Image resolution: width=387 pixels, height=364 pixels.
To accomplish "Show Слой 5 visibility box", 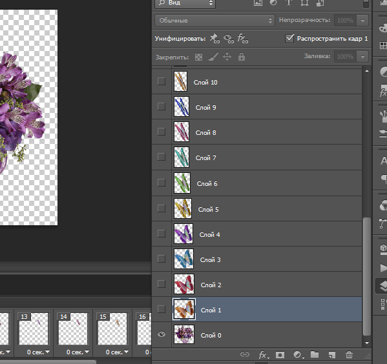I will (162, 208).
